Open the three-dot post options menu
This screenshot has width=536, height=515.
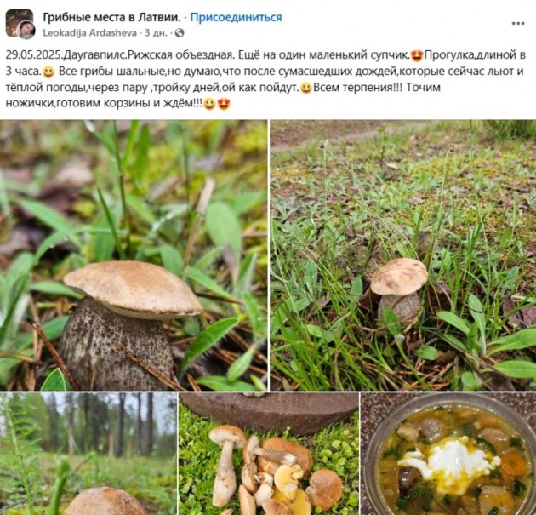click(x=518, y=23)
